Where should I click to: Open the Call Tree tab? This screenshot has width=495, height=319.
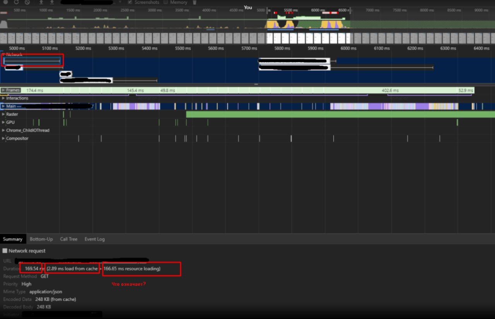coord(68,239)
